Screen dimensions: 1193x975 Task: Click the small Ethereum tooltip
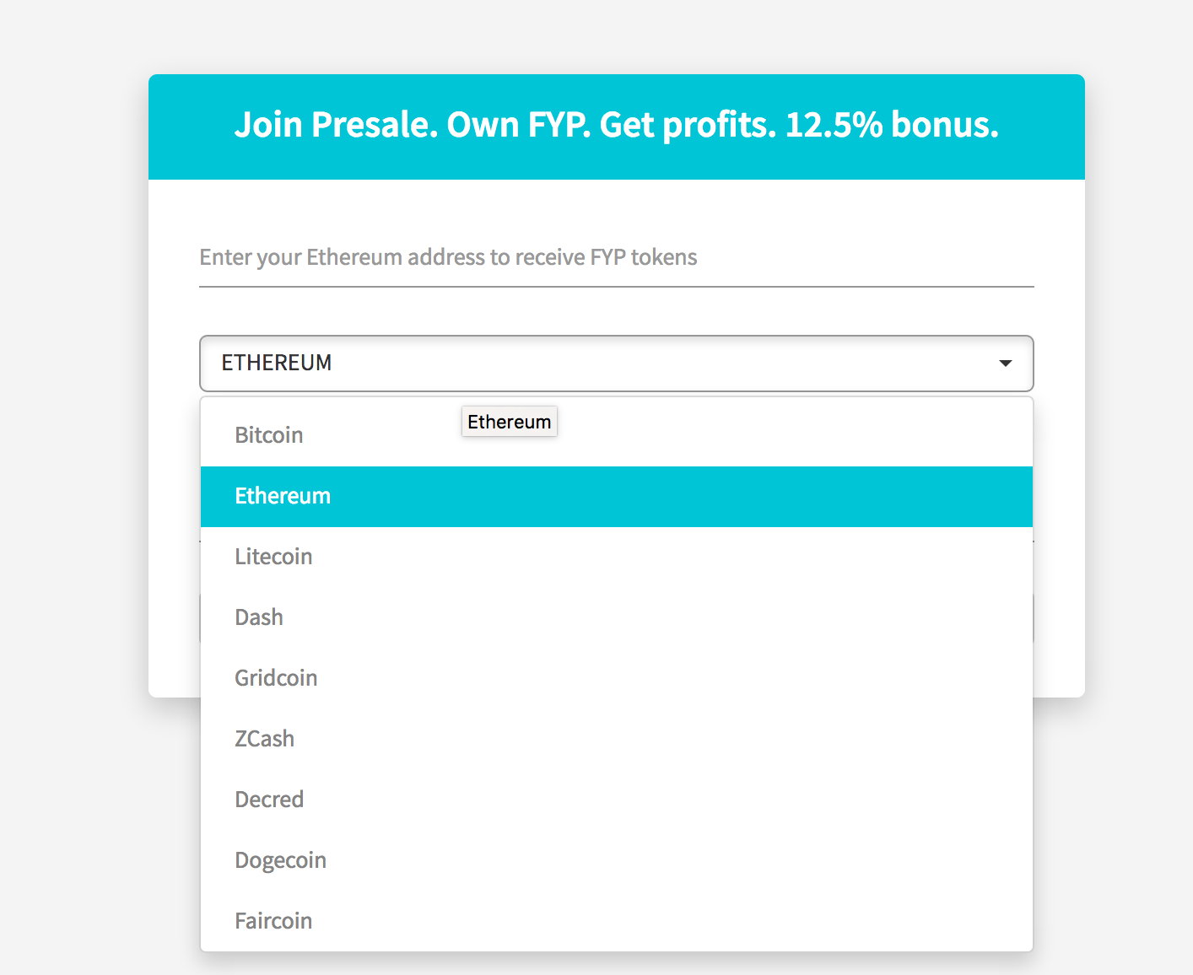point(510,422)
